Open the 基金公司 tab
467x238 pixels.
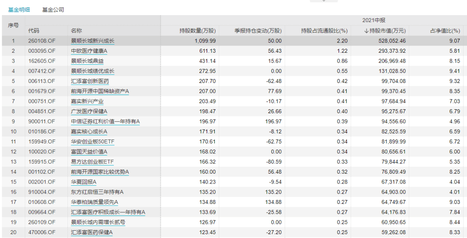(53, 10)
